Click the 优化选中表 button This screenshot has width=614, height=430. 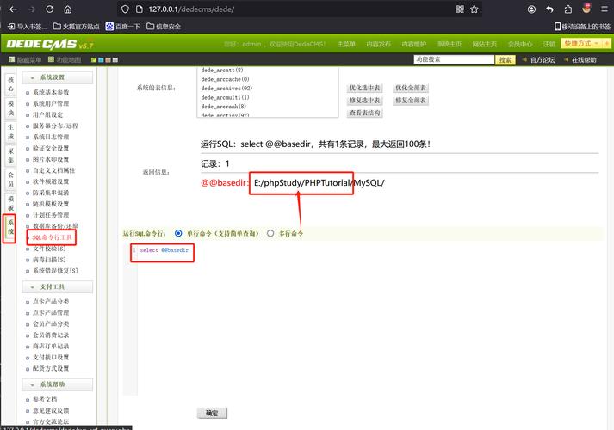click(364, 89)
